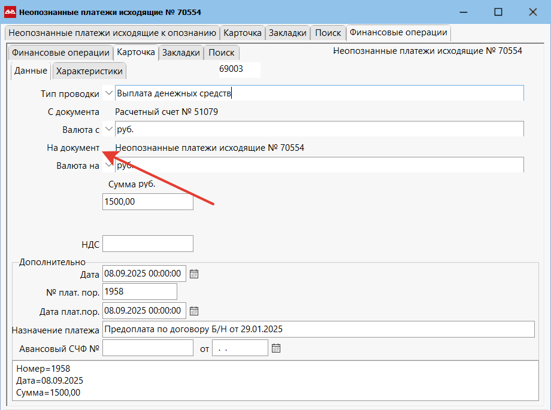The image size is (551, 410).
Task: Open calendar picker for Дата плат.пор. field
Action: [x=193, y=311]
